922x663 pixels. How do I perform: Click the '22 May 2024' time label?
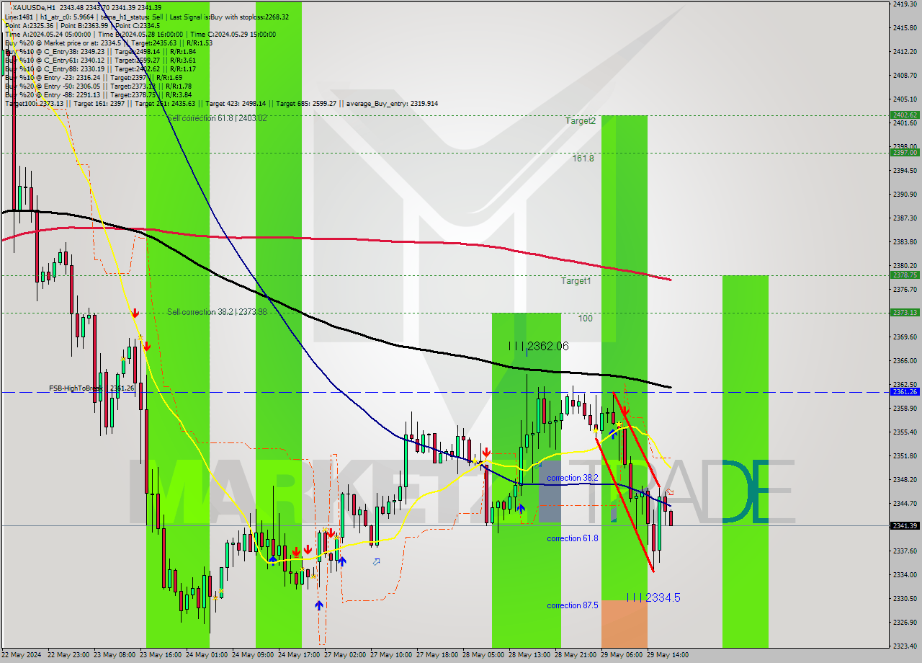click(22, 655)
